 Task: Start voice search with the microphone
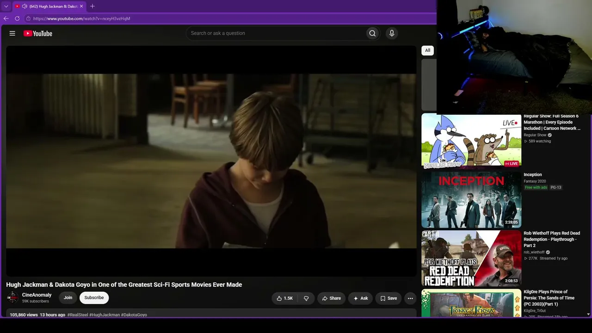[392, 33]
